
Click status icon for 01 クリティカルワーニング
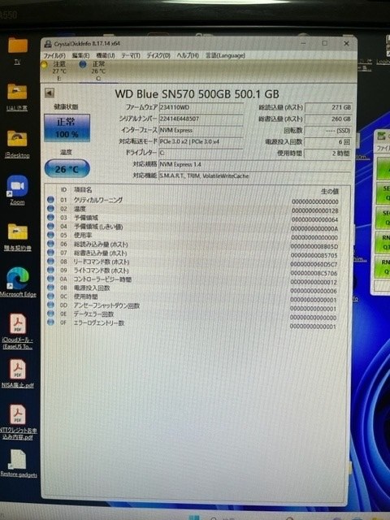tap(50, 200)
